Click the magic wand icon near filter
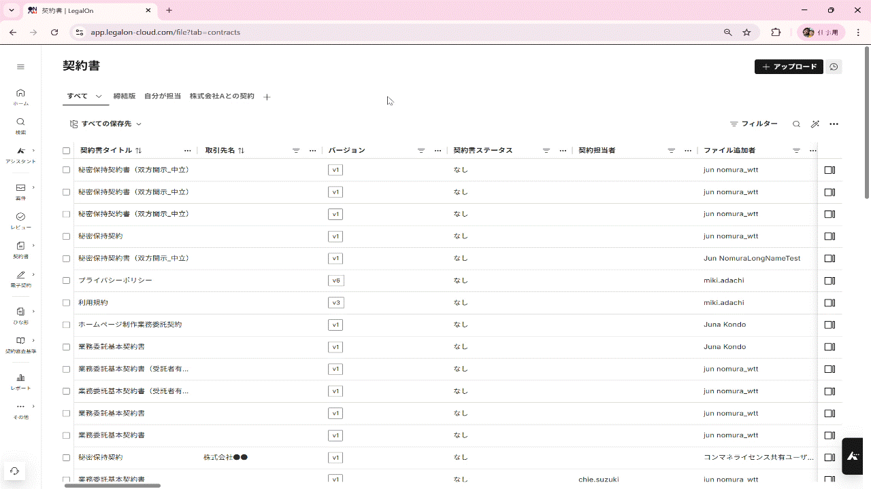The height and width of the screenshot is (489, 871). click(x=815, y=124)
